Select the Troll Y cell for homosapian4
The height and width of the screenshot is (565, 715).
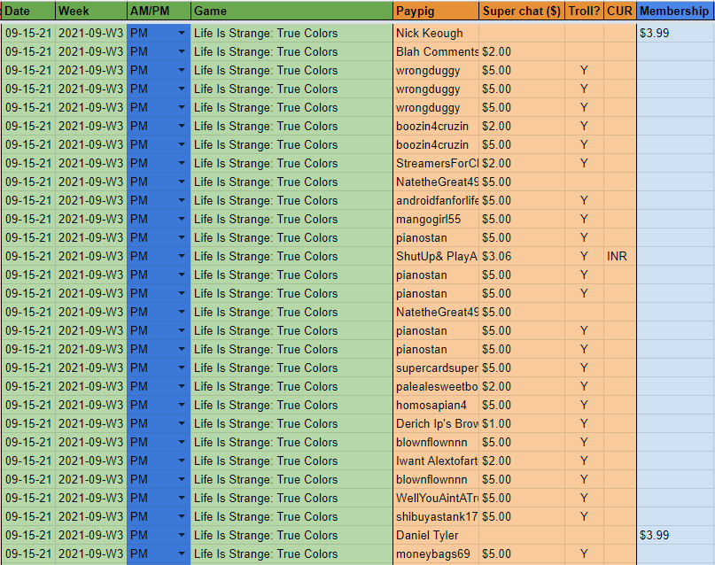584,405
